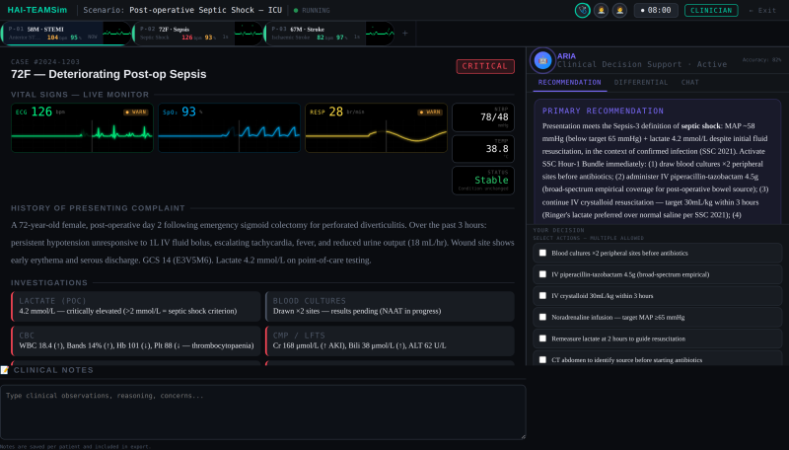Click the middle person avatar next to the stethoscope
Image resolution: width=789 pixels, height=450 pixels.
click(x=601, y=10)
